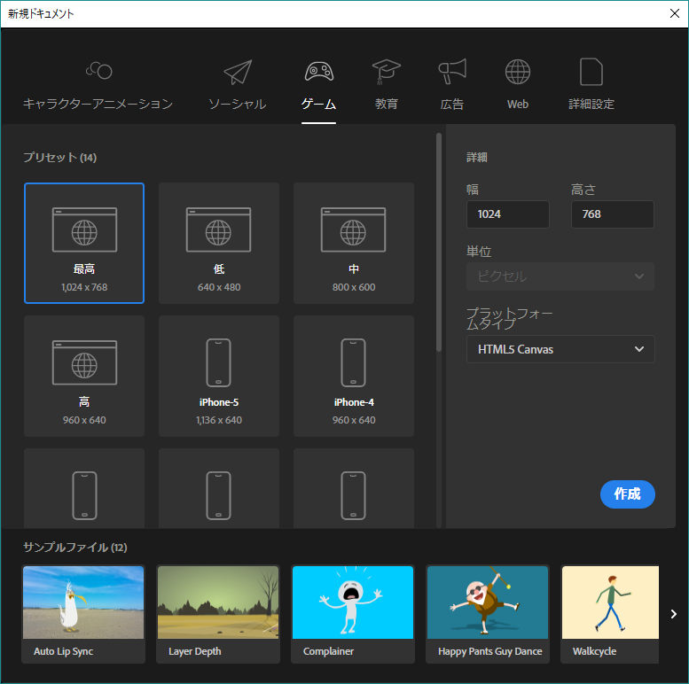Image resolution: width=689 pixels, height=684 pixels.
Task: Open the HTML5 Canvas platform type dropdown
Action: (560, 349)
